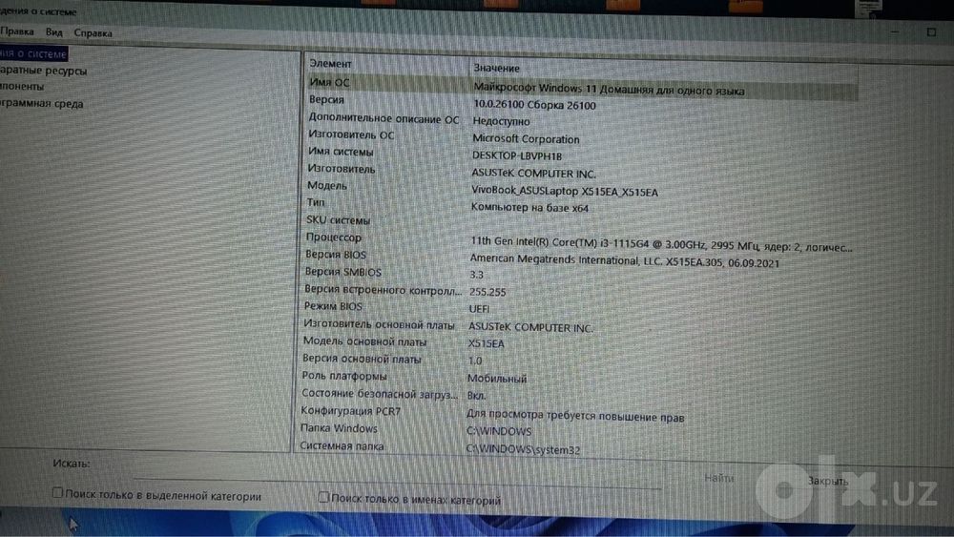The image size is (954, 537).
Task: Click the Найти button
Action: [x=719, y=478]
